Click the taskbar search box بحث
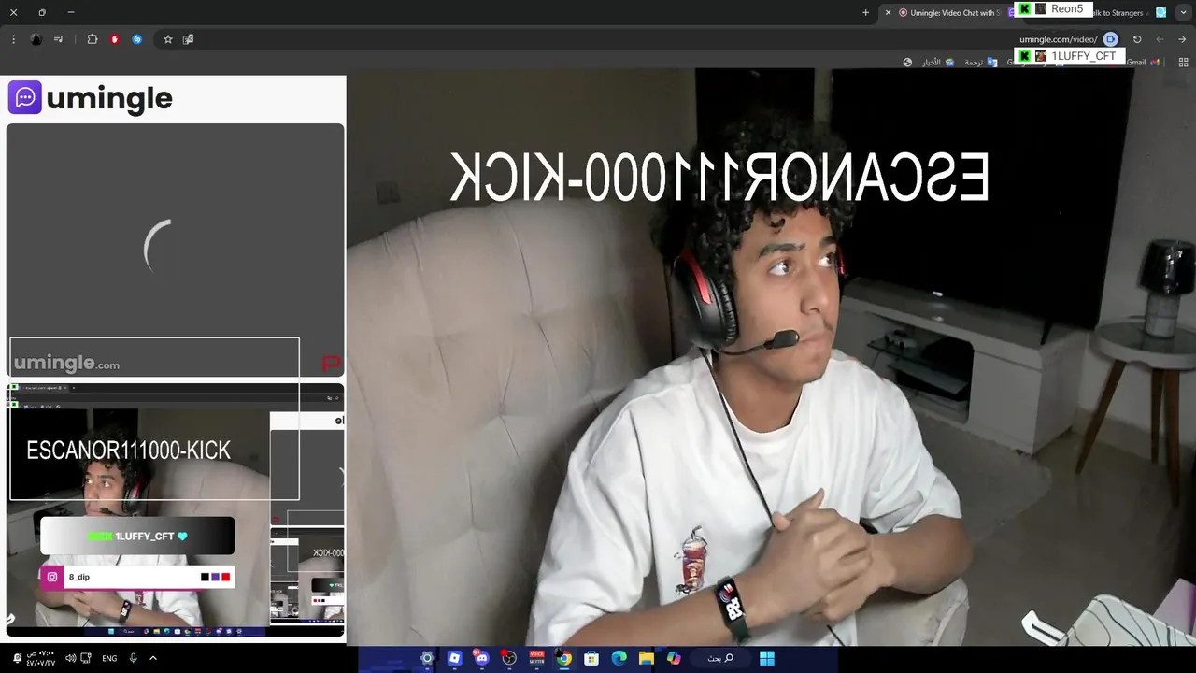 720,658
